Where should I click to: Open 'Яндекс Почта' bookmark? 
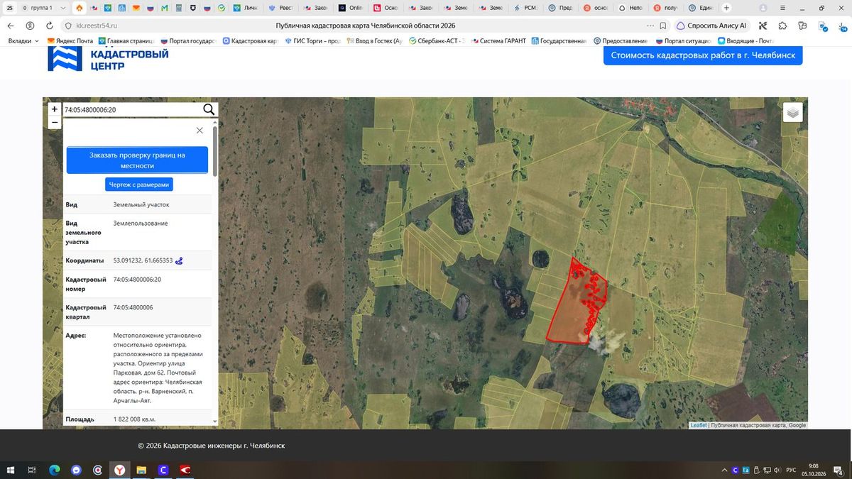point(70,41)
